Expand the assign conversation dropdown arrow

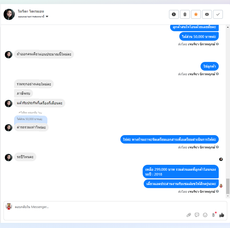pyautogui.click(x=47, y=17)
